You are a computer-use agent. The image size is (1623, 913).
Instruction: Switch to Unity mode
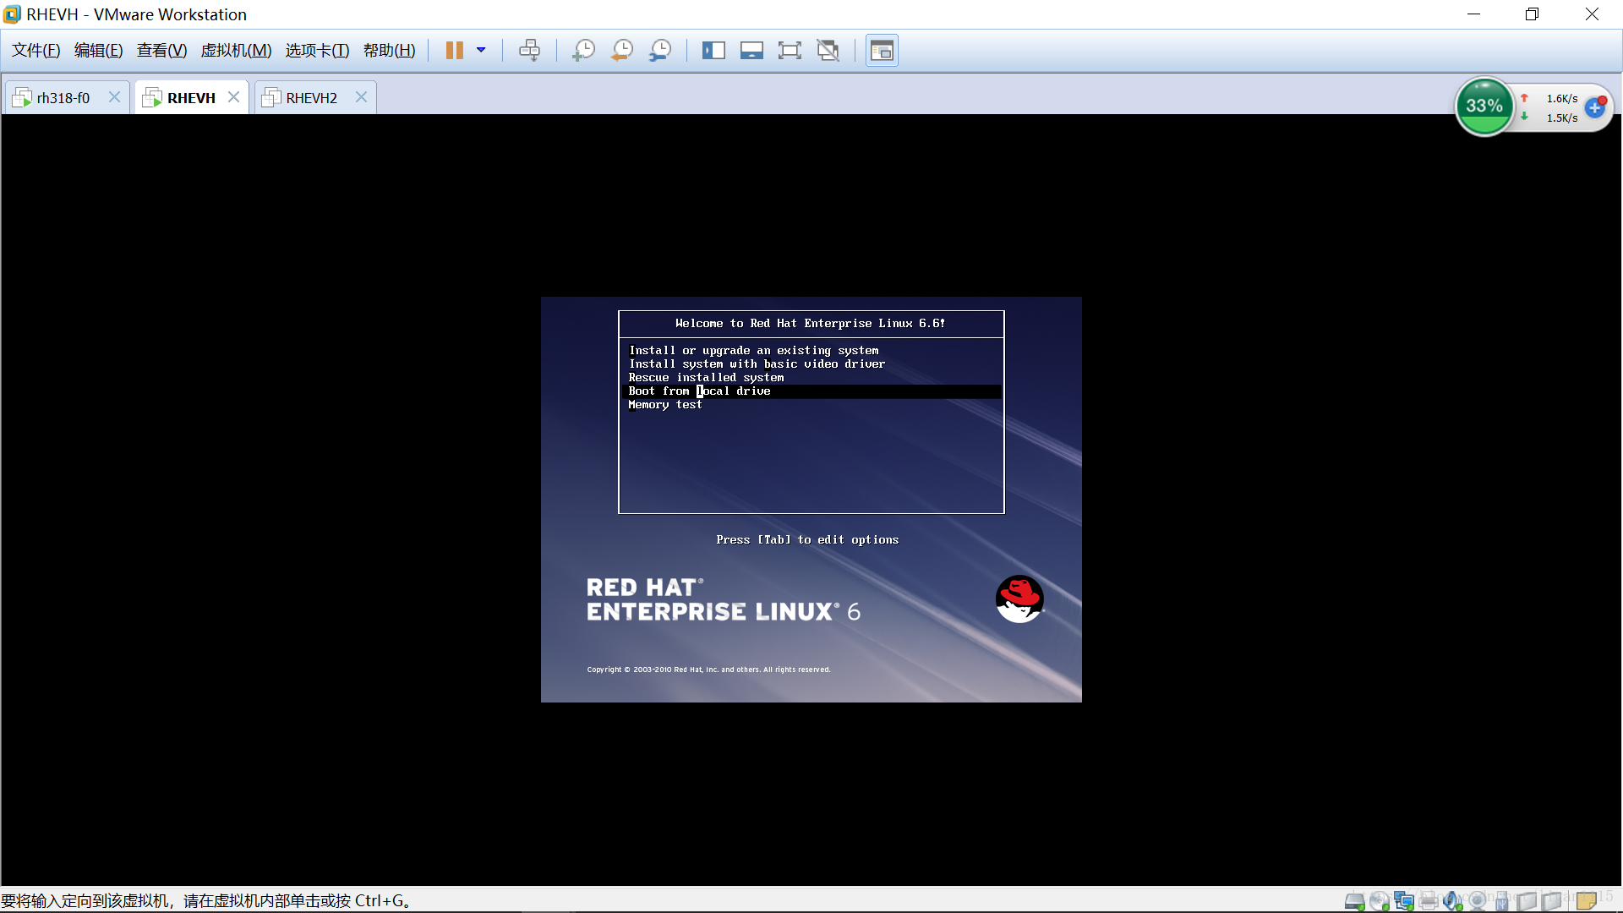click(828, 51)
